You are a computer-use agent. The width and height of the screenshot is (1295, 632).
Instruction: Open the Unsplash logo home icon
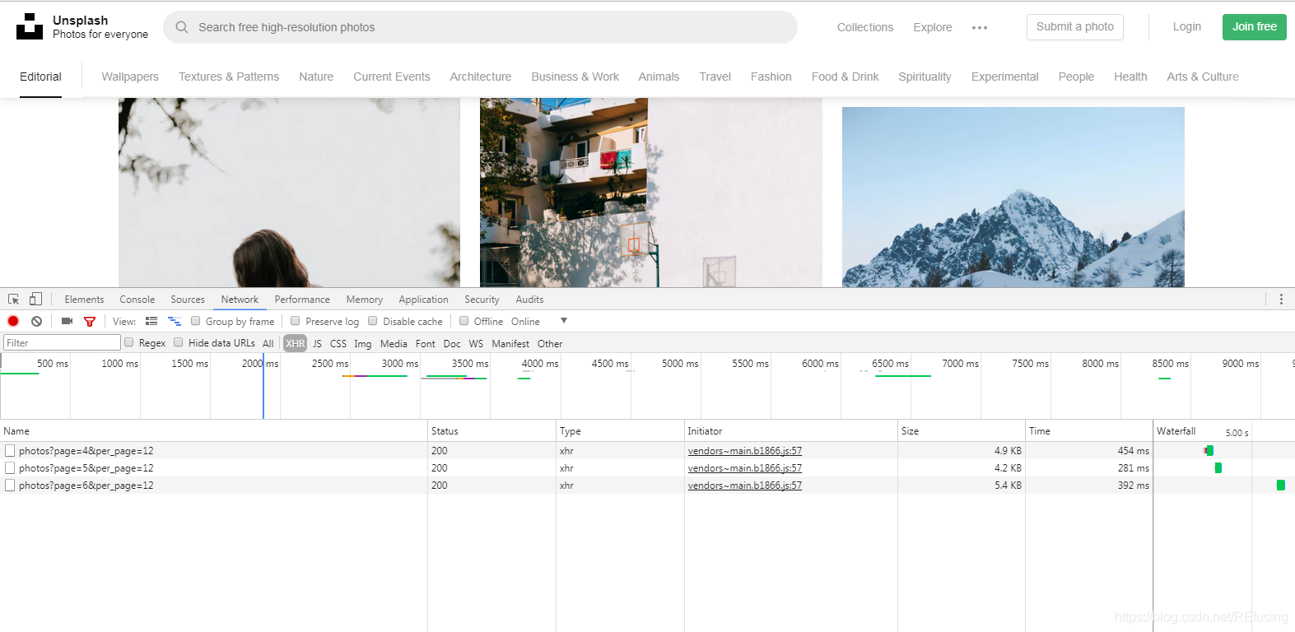(x=30, y=26)
